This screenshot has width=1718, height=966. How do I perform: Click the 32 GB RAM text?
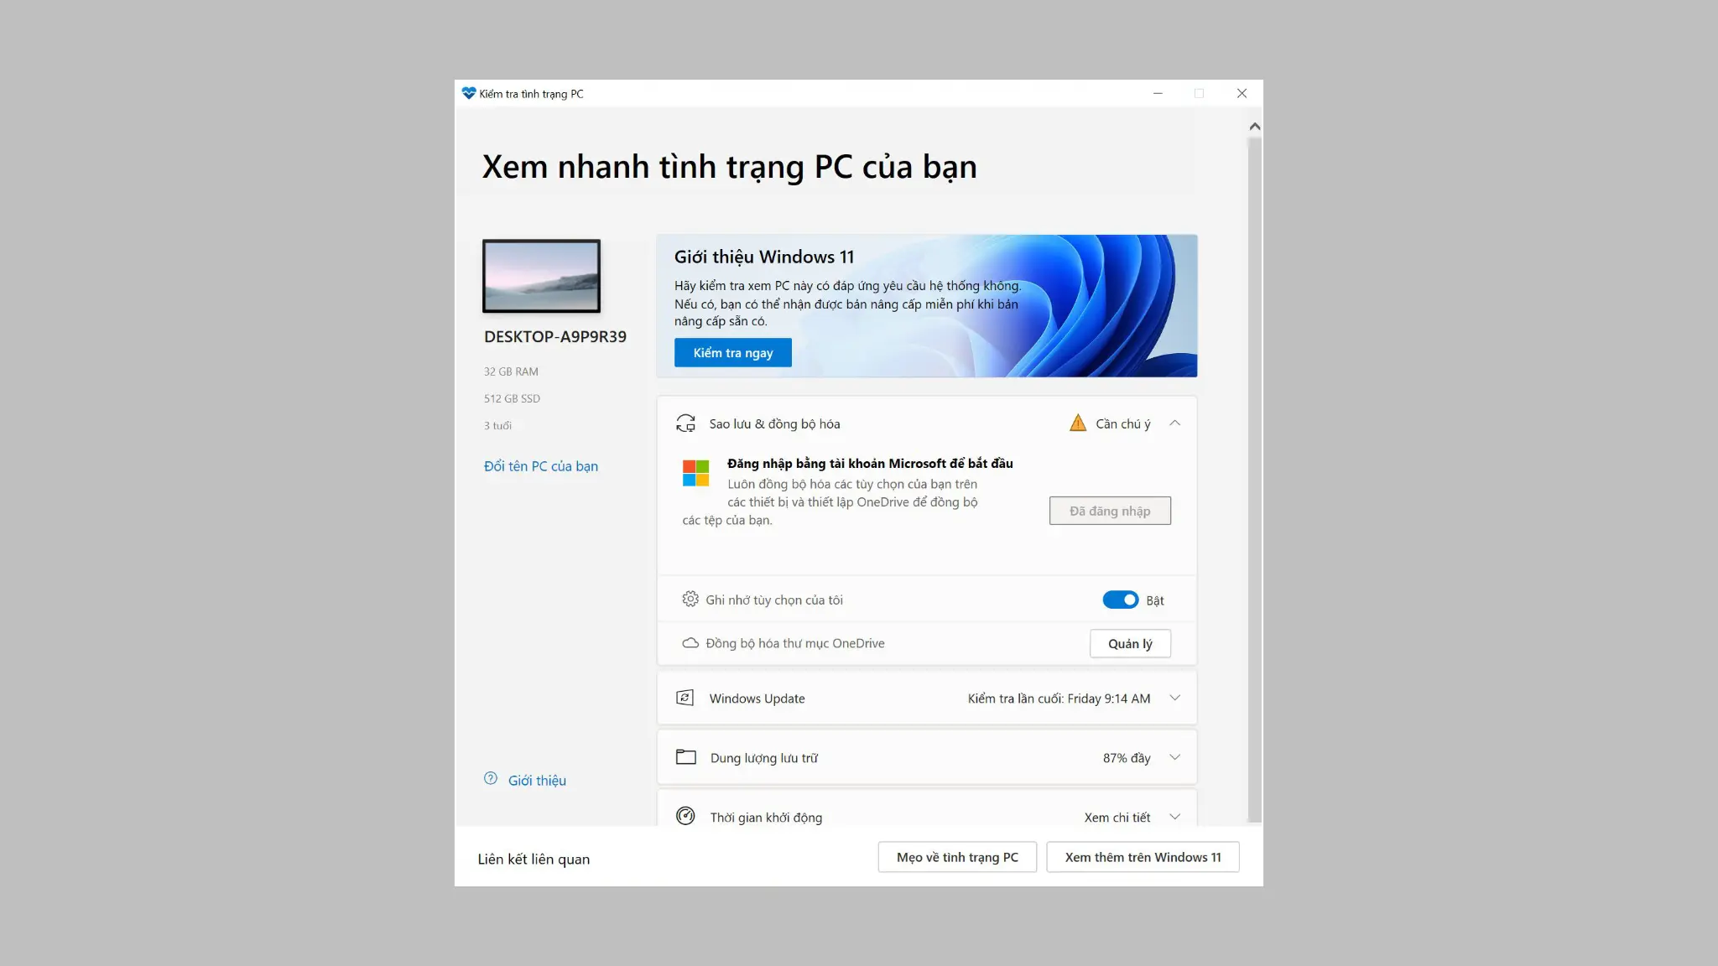coord(511,371)
